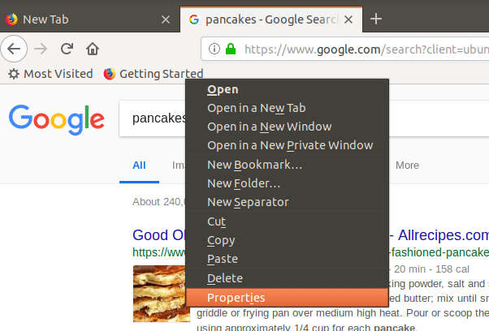Select New Bookmark... menu entry
The image size is (489, 331).
pos(287,165)
